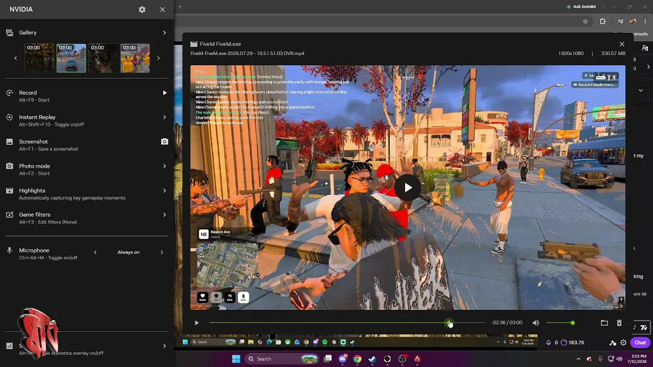Select the Instant Replay menu label
The width and height of the screenshot is (653, 367).
[37, 117]
